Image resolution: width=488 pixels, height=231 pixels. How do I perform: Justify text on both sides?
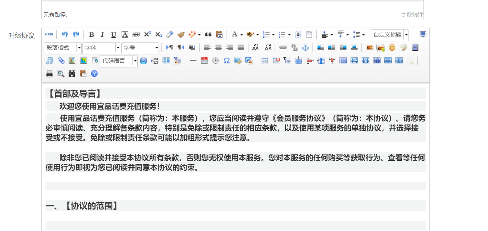[241, 48]
